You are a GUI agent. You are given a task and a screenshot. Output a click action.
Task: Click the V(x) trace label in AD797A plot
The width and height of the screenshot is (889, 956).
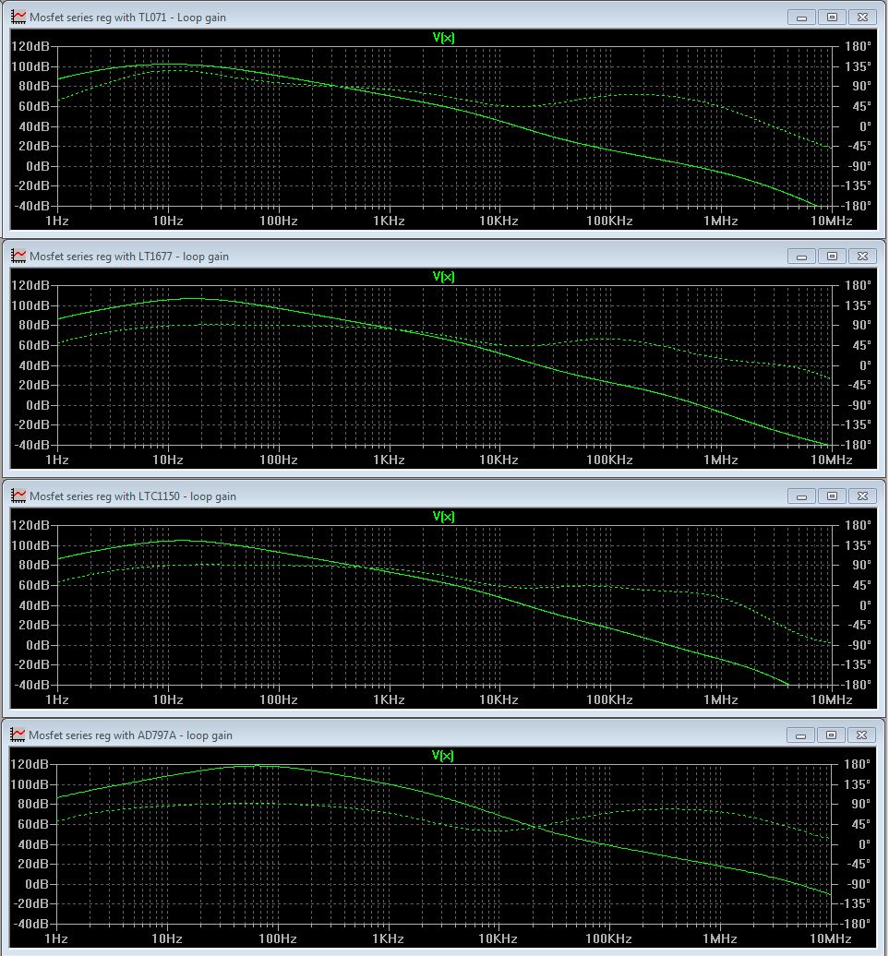point(443,756)
